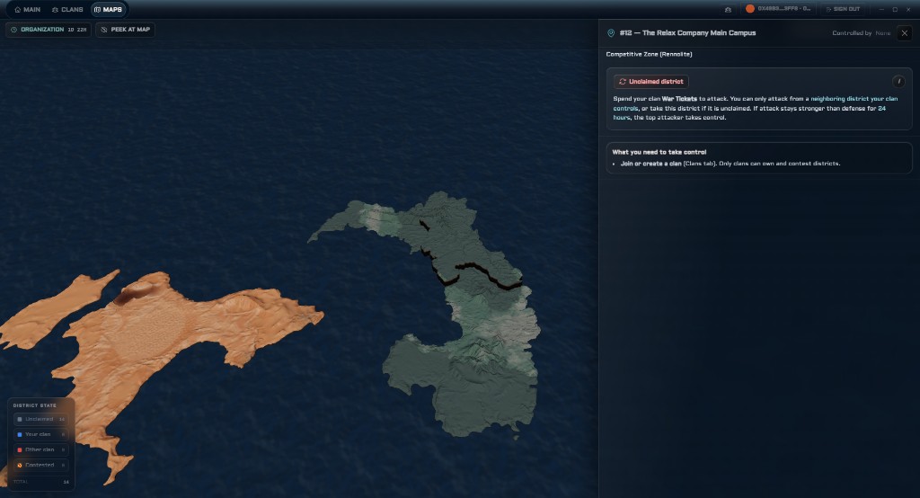
Task: Click the icon left of wallet address
Action: click(x=728, y=9)
